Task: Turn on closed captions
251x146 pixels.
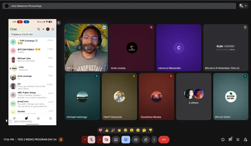Action: pyautogui.click(x=136, y=140)
